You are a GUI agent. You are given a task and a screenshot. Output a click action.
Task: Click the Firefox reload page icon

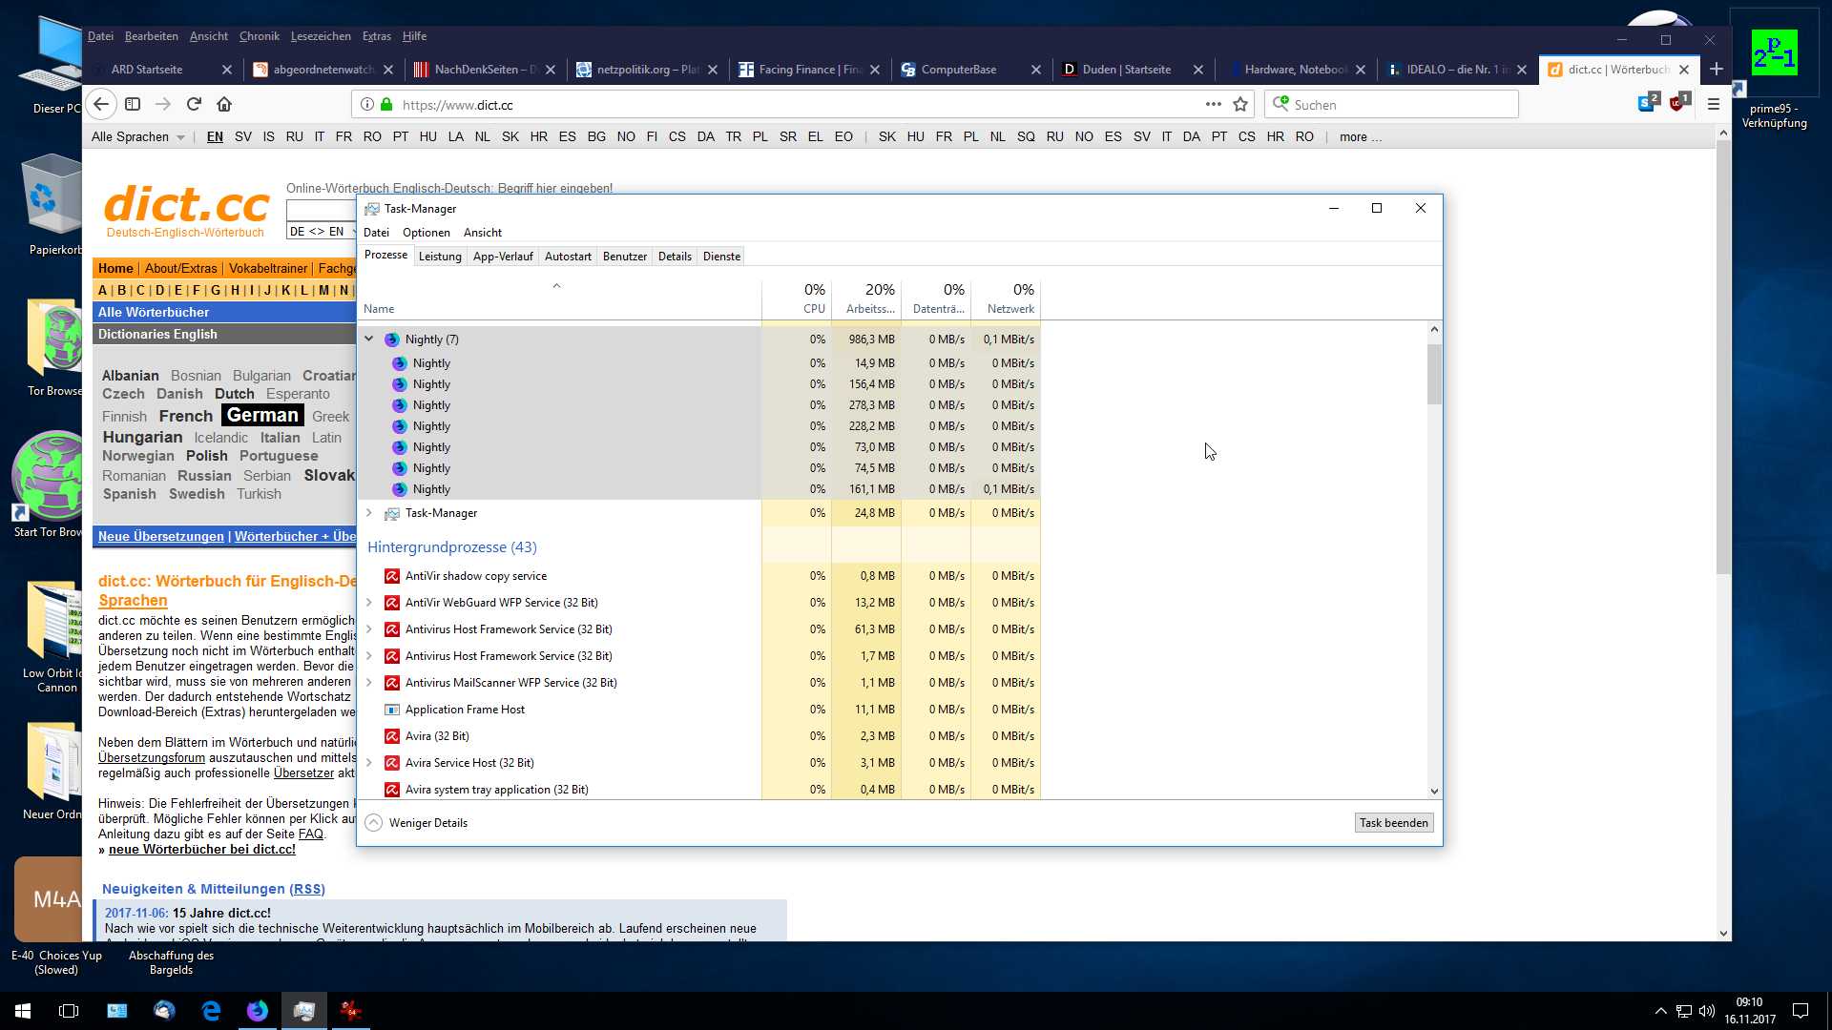194,104
